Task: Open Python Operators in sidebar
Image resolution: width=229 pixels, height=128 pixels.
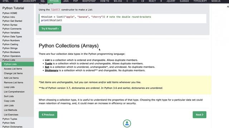Action: click(x=11, y=56)
